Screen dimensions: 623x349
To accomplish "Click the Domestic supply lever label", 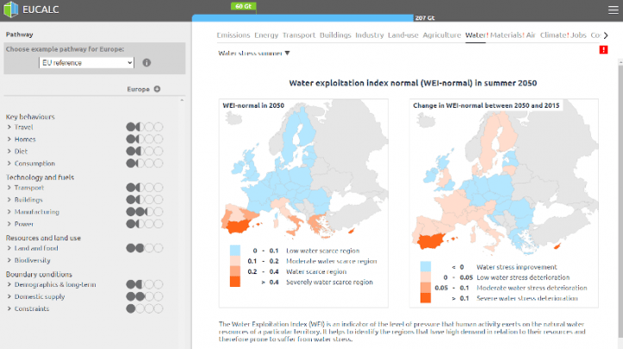I will (x=40, y=296).
